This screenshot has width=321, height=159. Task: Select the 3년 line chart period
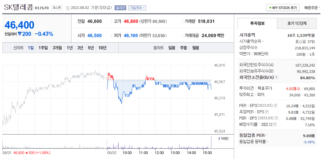coord(80,48)
